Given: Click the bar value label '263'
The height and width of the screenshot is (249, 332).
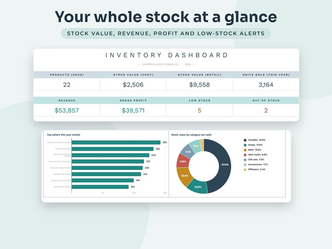Looking at the screenshot, I should point(158,149).
